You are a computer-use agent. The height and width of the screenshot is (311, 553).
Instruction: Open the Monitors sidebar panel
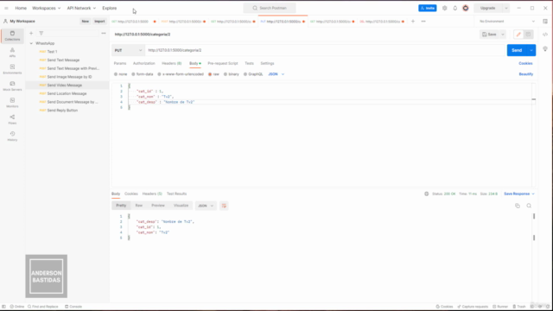(12, 103)
